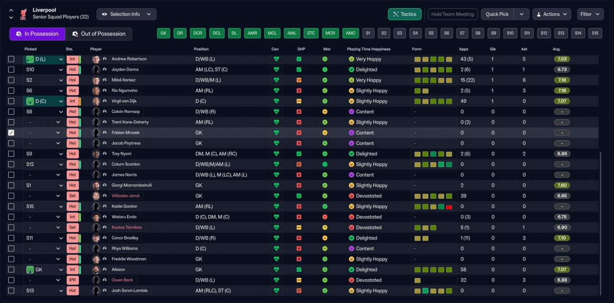Click the sharpness icon for Josh Sonni-Lambie
Screen dimensions: 614x303
[x=299, y=291]
